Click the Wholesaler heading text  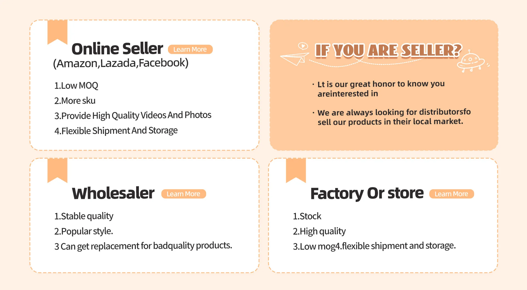113,193
